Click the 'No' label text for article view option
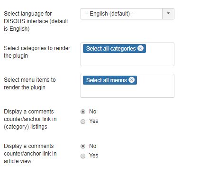The height and width of the screenshot is (174, 209). tap(92, 146)
